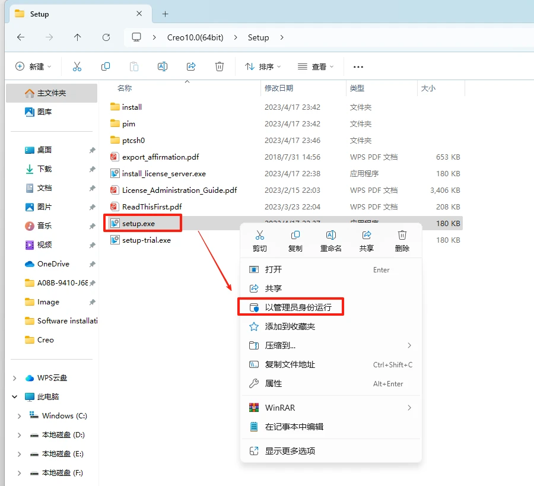534x486 pixels.
Task: Open the 压缩到... submenu
Action: (331, 345)
